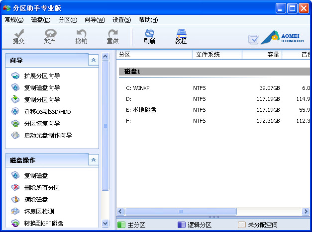Launch 扩展分区向导 from the wizard panel
Image resolution: width=312 pixels, height=232 pixels.
(x=42, y=76)
